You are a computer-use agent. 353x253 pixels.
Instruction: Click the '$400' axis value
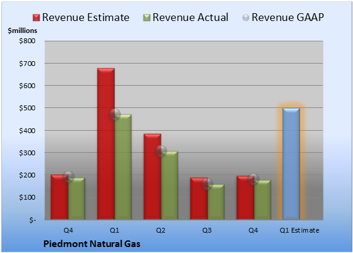point(27,131)
